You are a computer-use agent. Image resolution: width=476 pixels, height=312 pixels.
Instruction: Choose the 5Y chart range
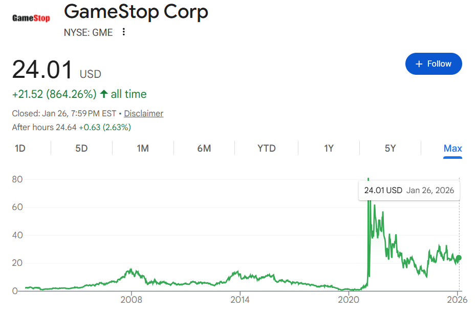click(x=390, y=149)
